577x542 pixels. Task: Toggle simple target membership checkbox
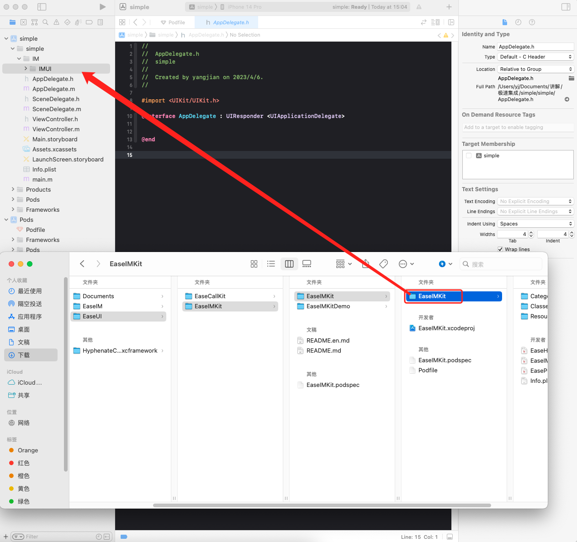pos(469,156)
